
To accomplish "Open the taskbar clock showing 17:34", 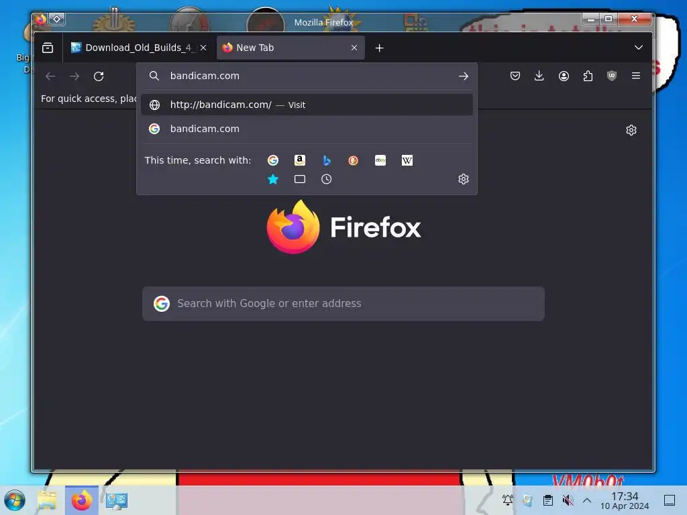I will (625, 500).
